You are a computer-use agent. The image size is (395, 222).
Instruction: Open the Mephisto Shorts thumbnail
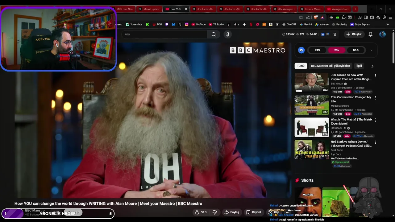308,202
